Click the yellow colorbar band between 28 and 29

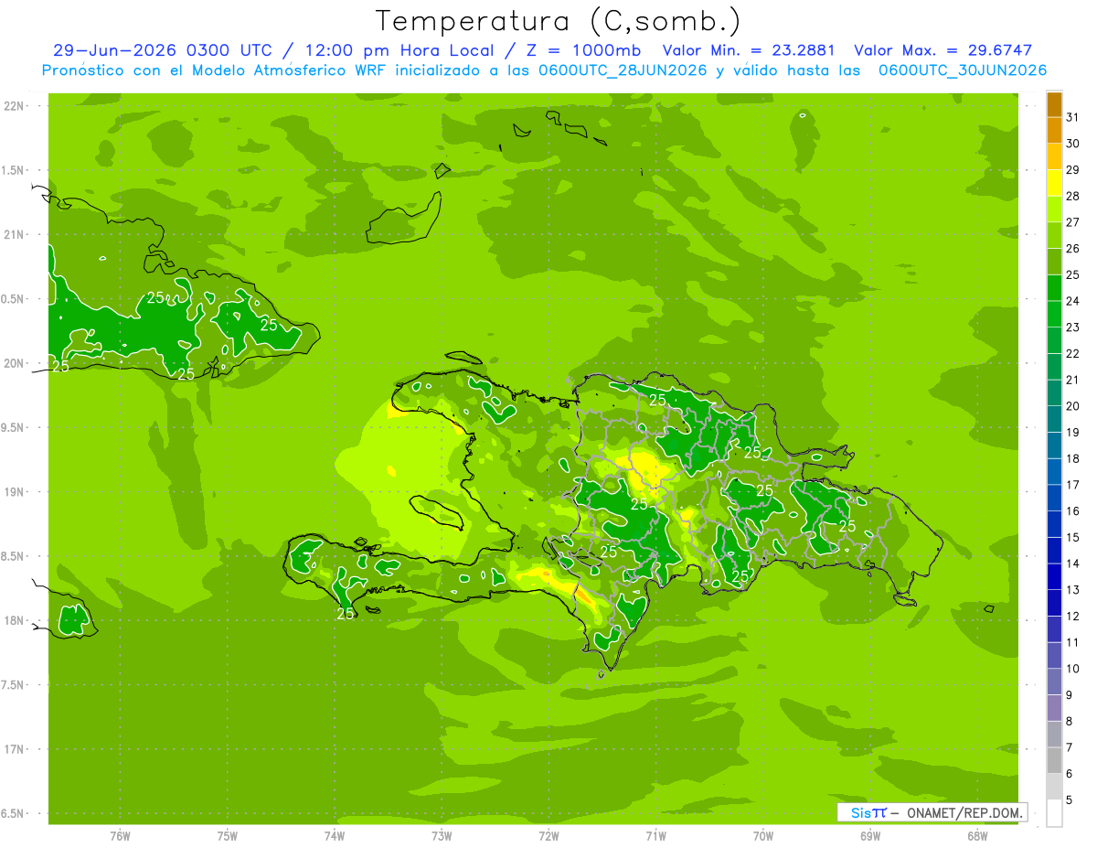coord(1054,183)
